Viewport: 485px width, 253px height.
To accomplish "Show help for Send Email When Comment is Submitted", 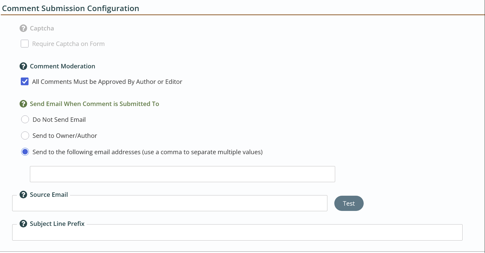I will [23, 104].
